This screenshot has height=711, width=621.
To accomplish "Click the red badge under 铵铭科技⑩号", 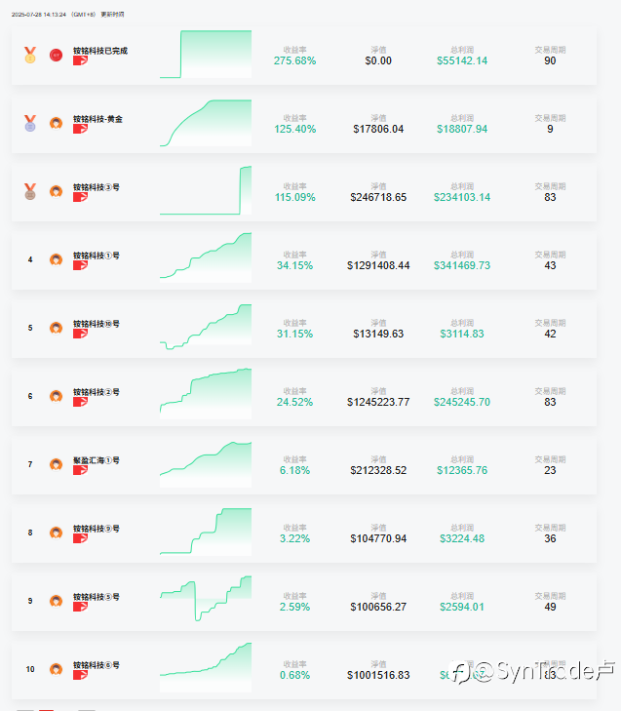I will pos(79,334).
